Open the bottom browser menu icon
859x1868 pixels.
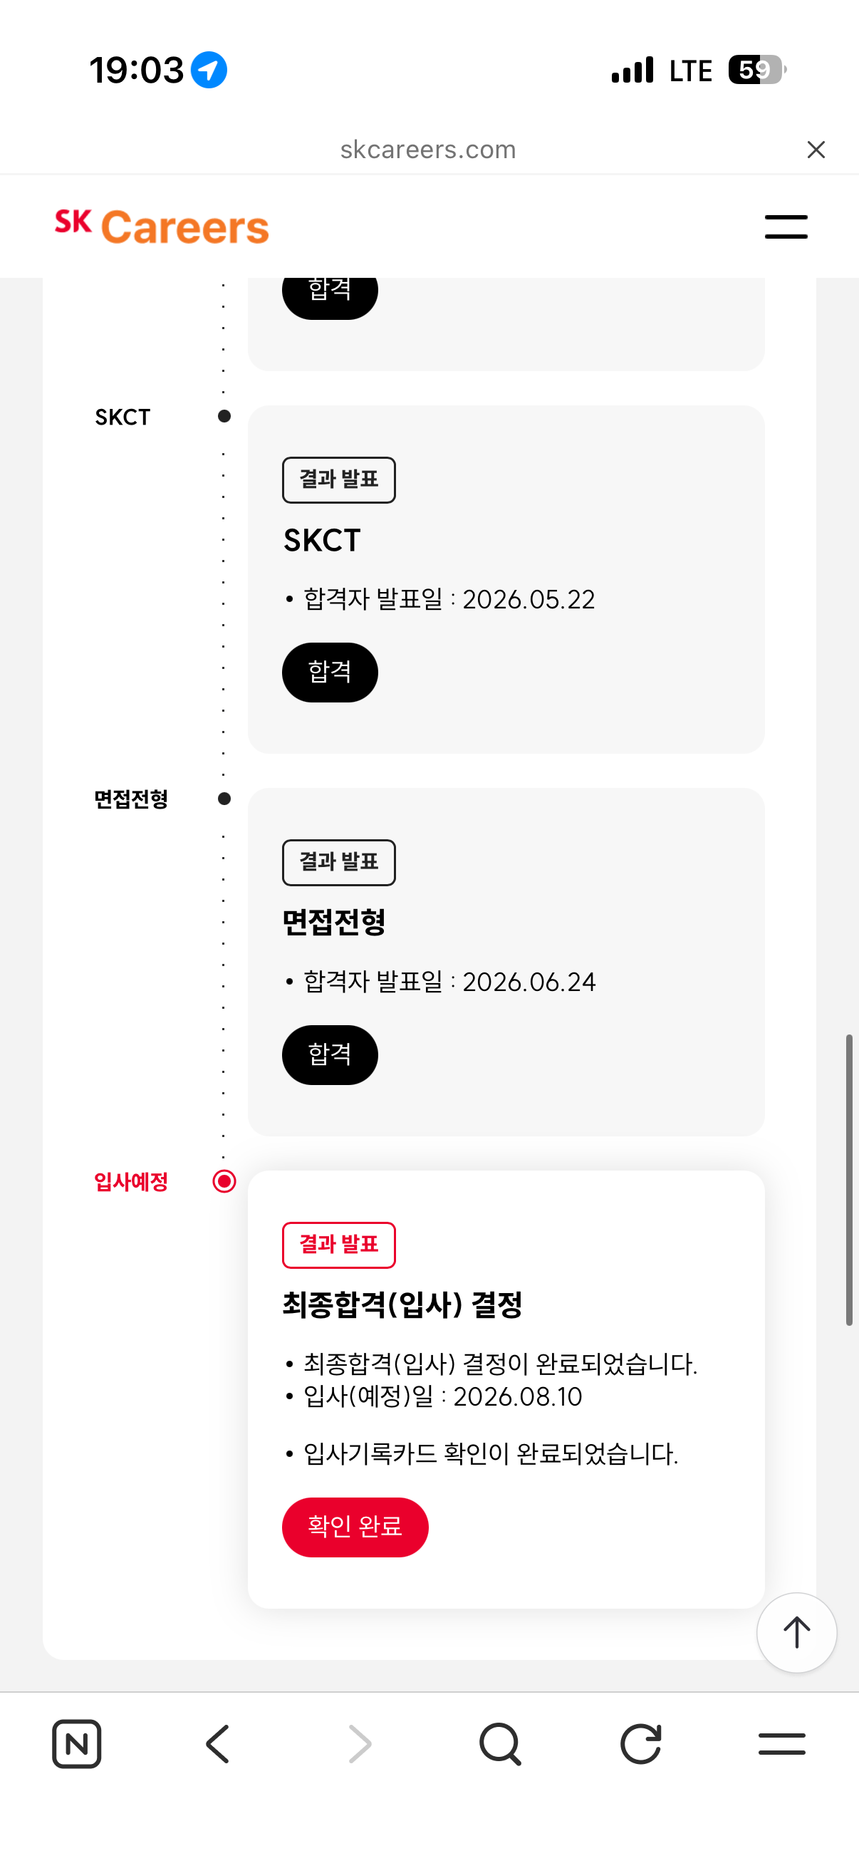(x=782, y=1744)
